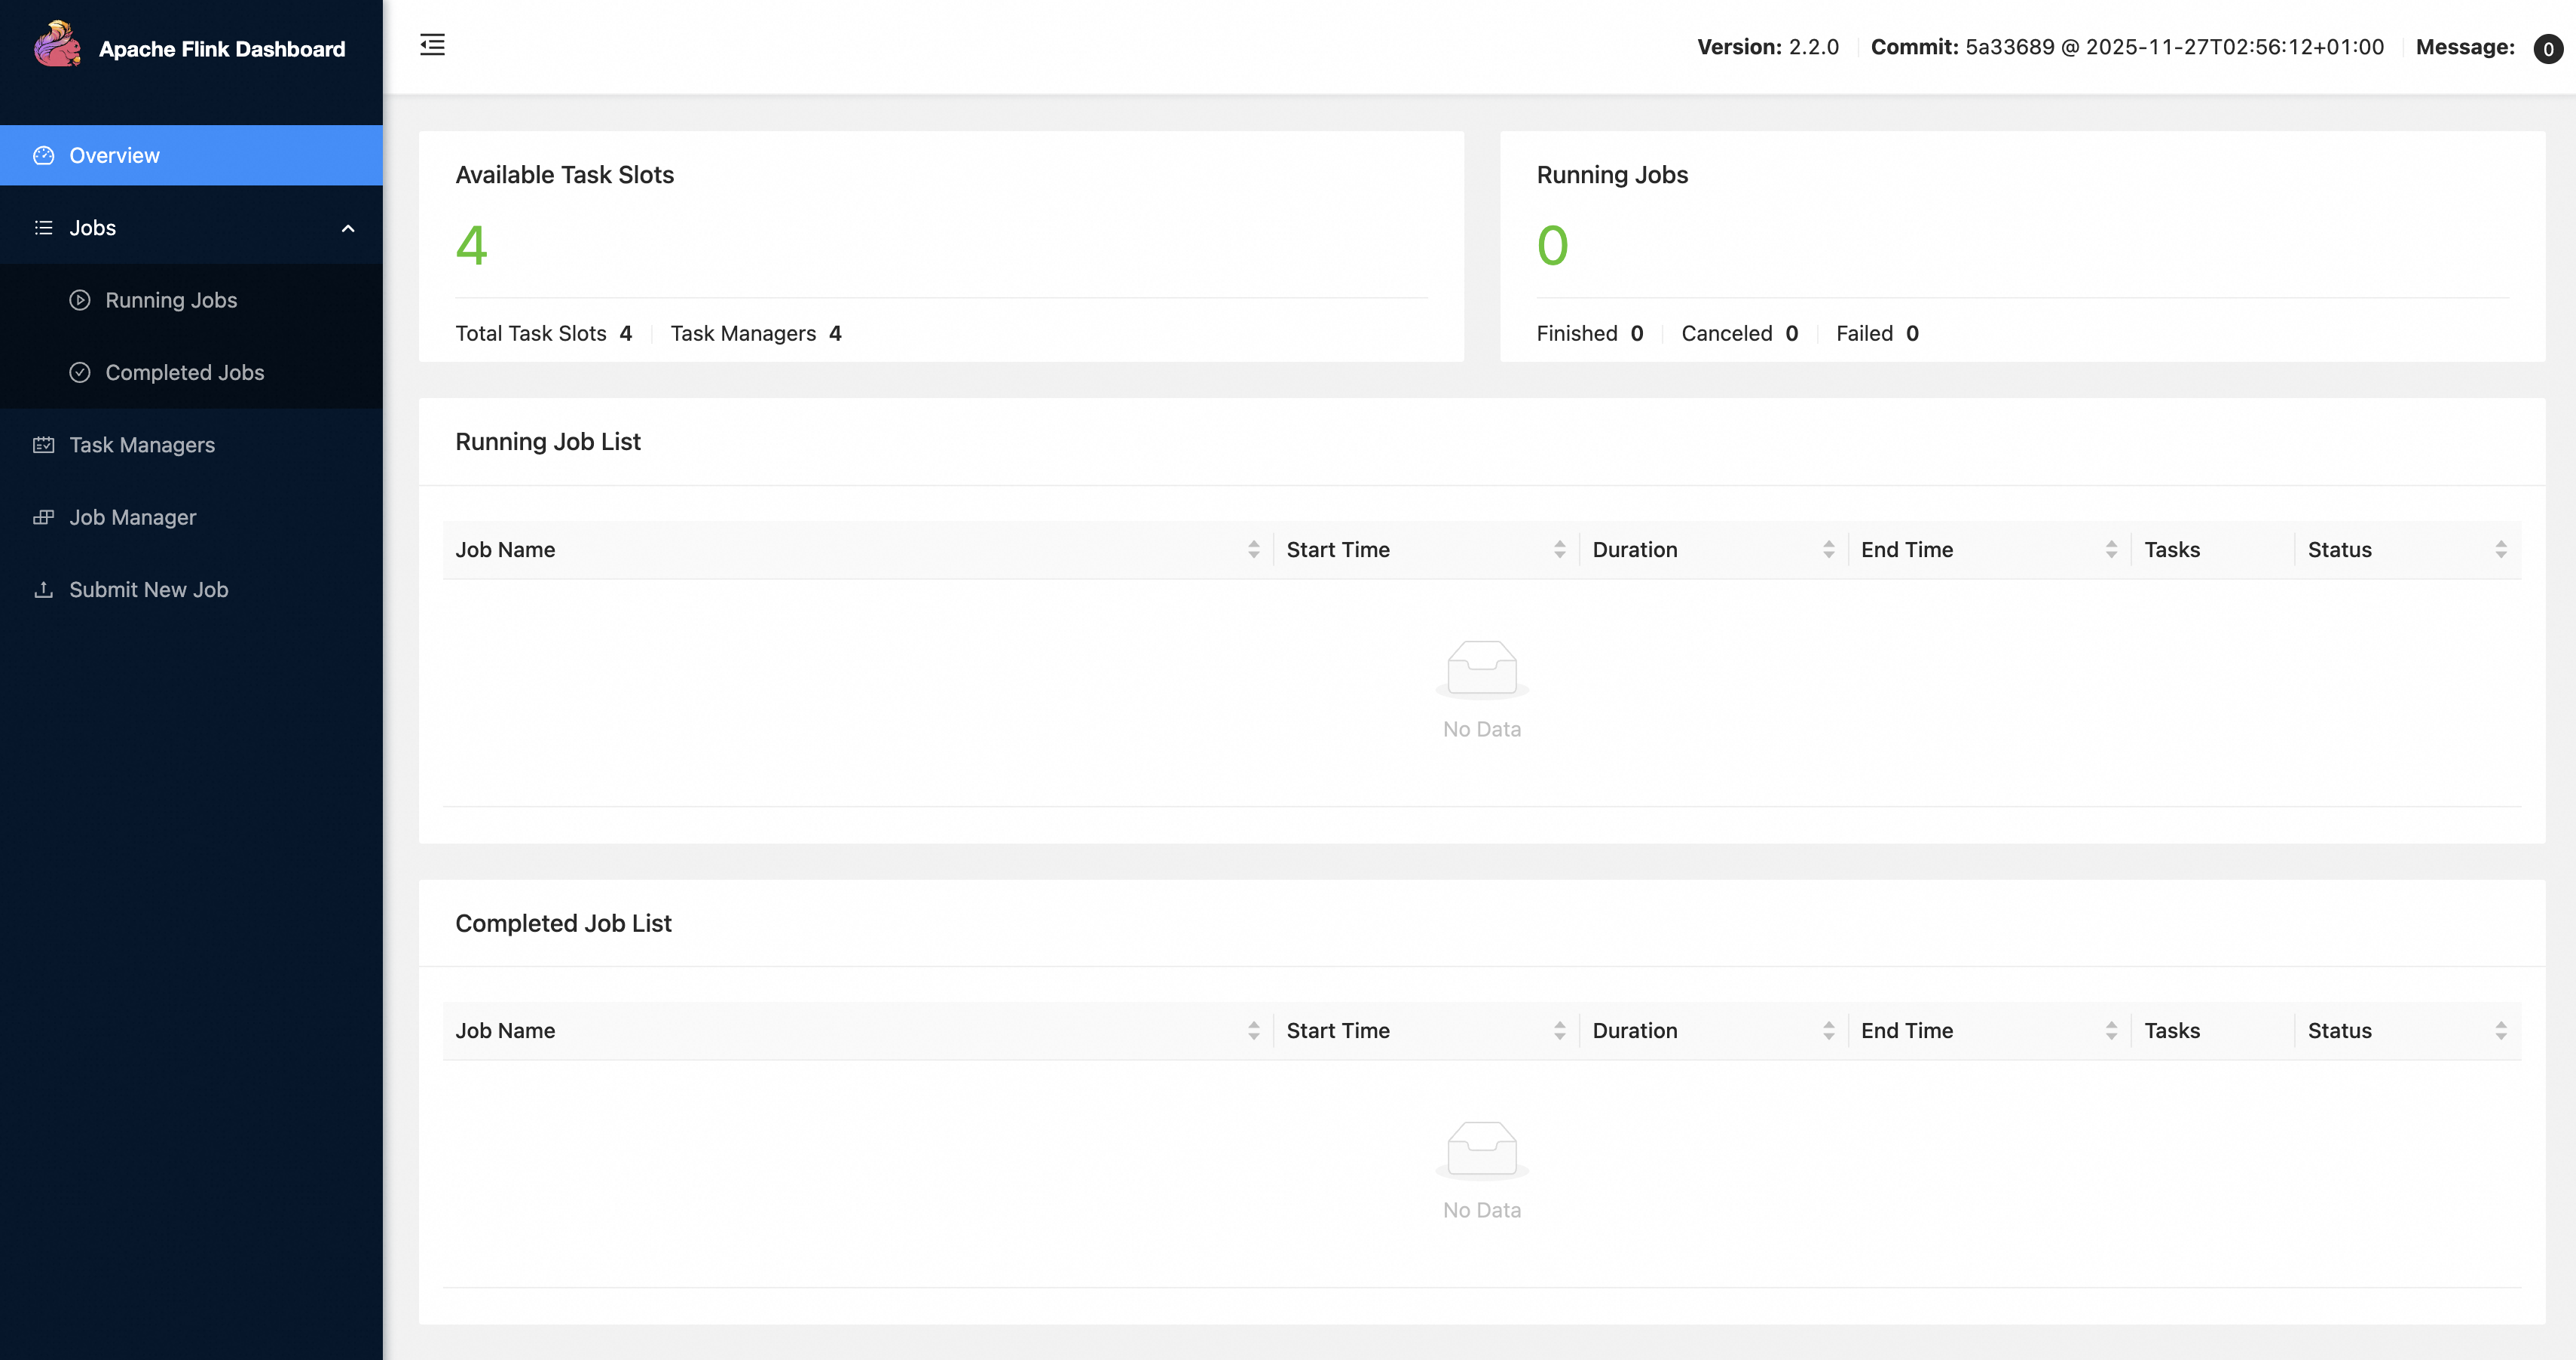Click the Running Jobs play-circle icon
Image resolution: width=2576 pixels, height=1360 pixels.
coord(80,300)
